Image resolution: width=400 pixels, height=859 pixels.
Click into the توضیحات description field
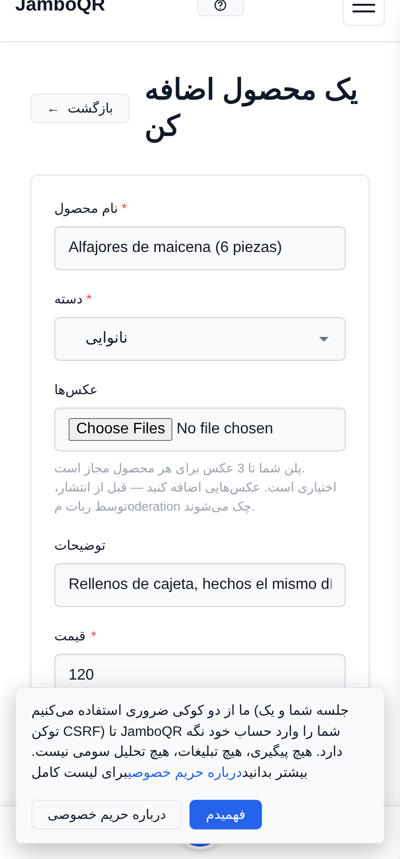(x=200, y=585)
